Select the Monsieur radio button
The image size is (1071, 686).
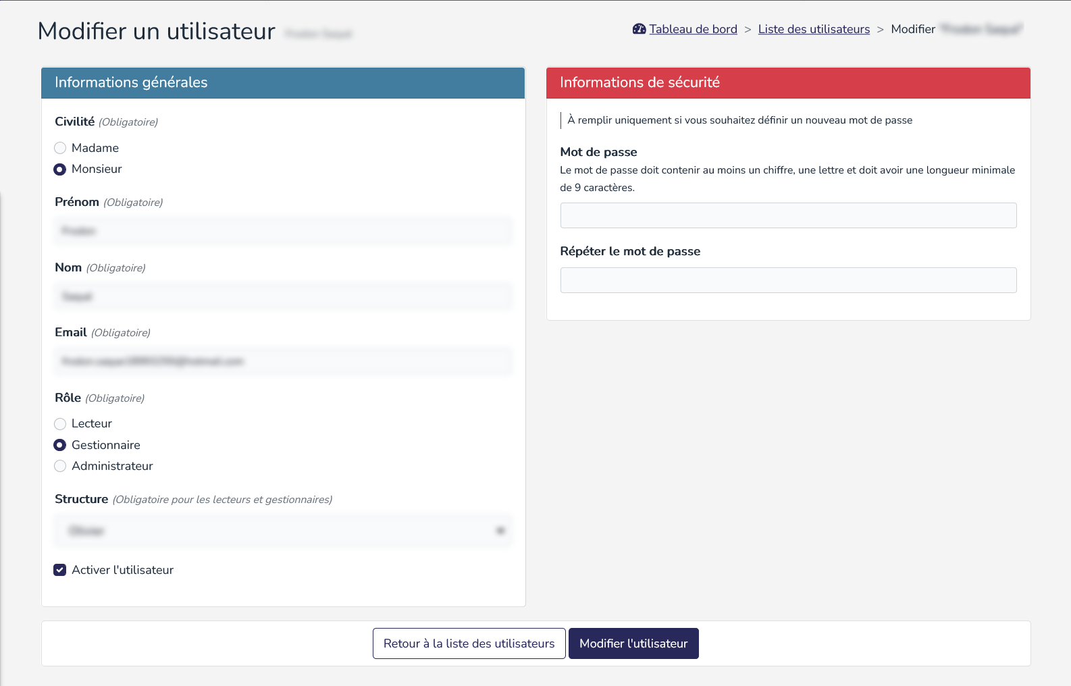coord(60,169)
